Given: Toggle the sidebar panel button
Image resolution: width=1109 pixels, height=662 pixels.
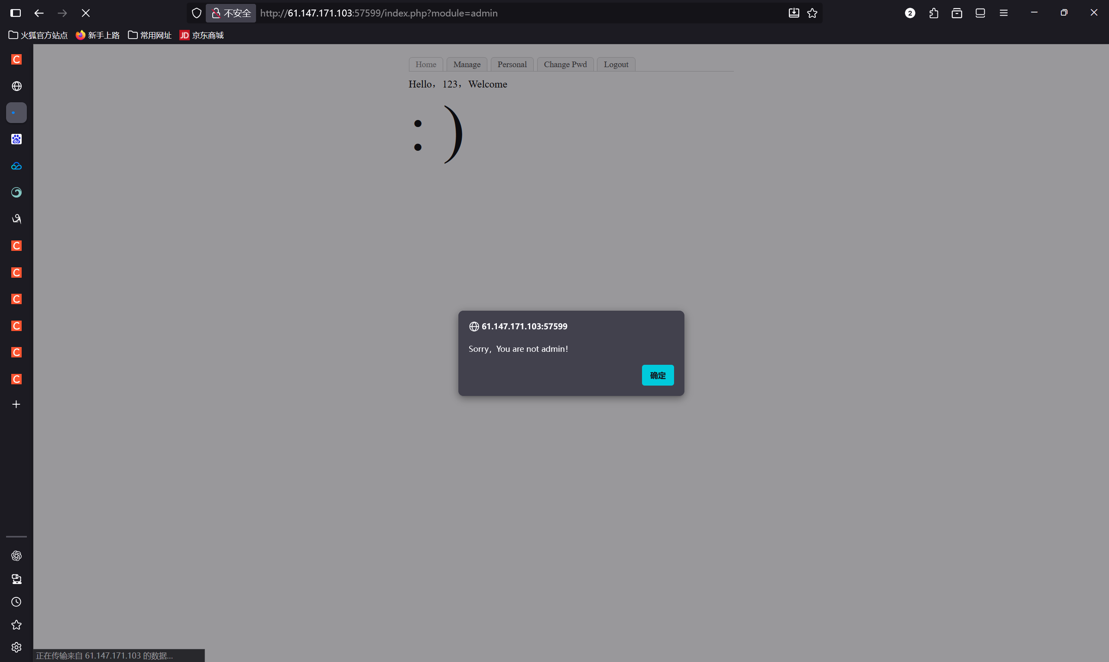Looking at the screenshot, I should click(16, 13).
